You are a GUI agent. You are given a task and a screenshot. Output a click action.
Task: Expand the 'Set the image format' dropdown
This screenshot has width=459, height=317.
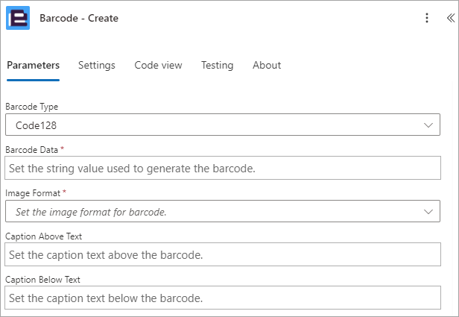(x=223, y=211)
